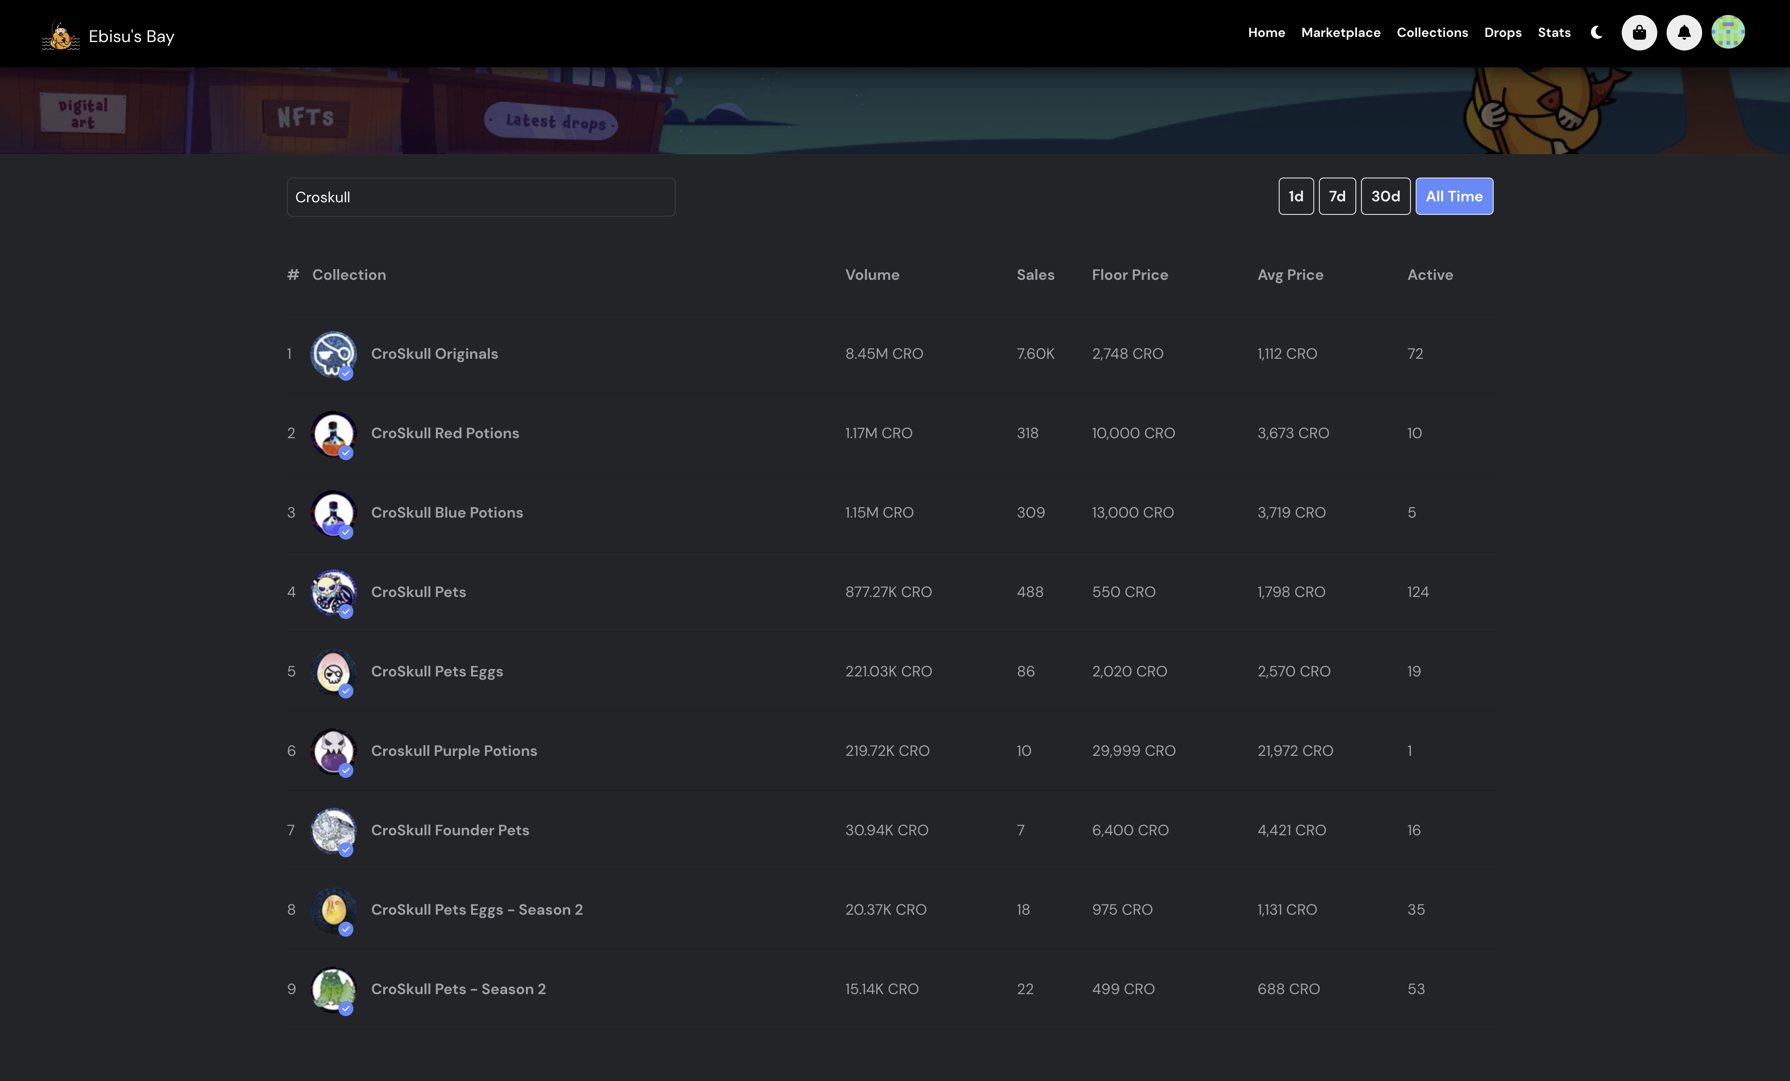Open the shopping bag cart icon
This screenshot has height=1081, width=1790.
pyautogui.click(x=1639, y=33)
